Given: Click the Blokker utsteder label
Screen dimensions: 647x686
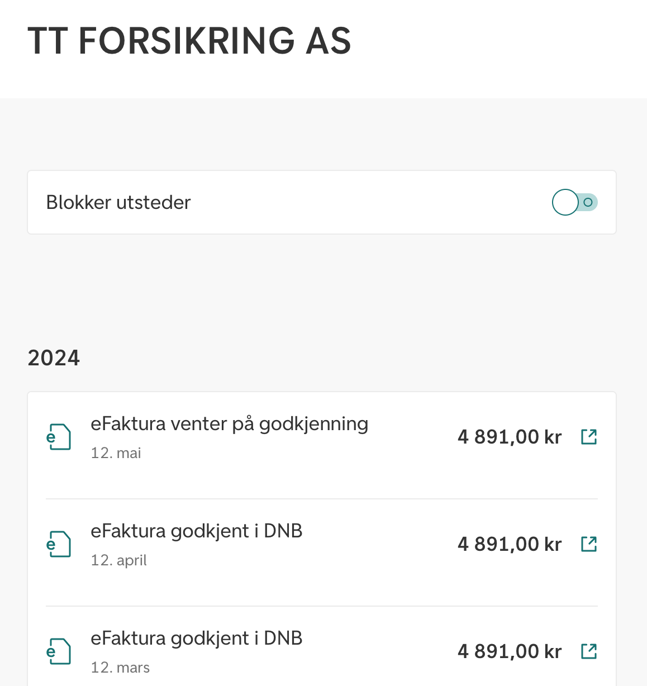Looking at the screenshot, I should (118, 202).
